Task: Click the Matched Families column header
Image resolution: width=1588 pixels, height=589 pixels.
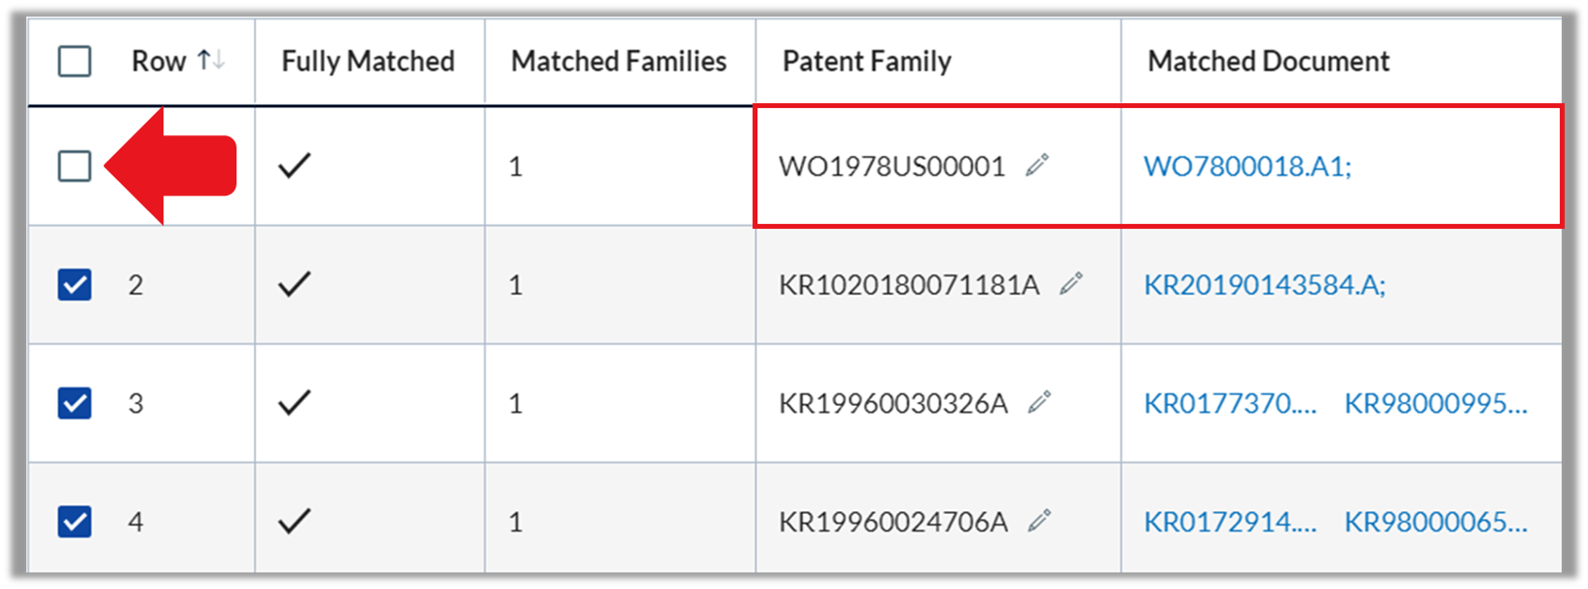Action: coord(619,61)
